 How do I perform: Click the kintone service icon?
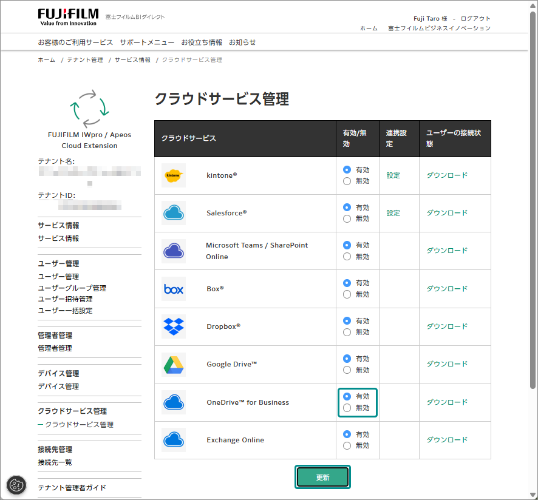tap(174, 175)
